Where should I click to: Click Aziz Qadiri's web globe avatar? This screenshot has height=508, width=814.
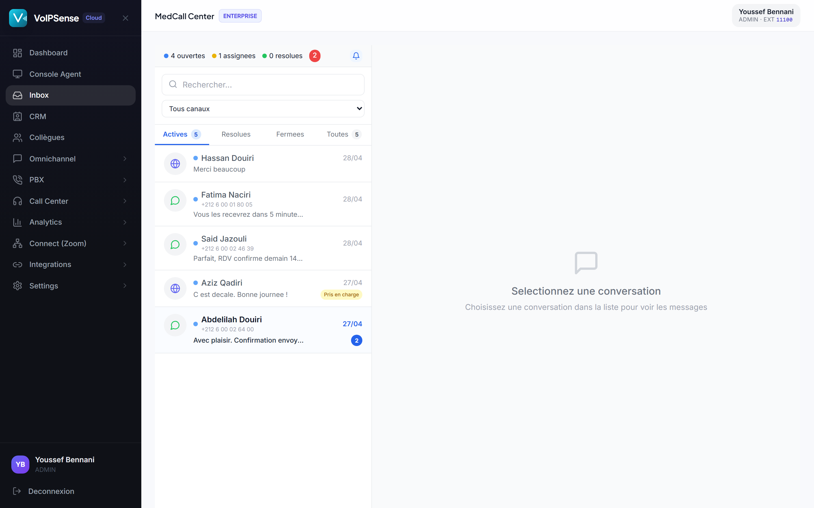point(175,288)
